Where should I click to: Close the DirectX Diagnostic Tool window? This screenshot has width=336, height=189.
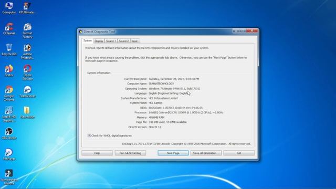(x=252, y=31)
